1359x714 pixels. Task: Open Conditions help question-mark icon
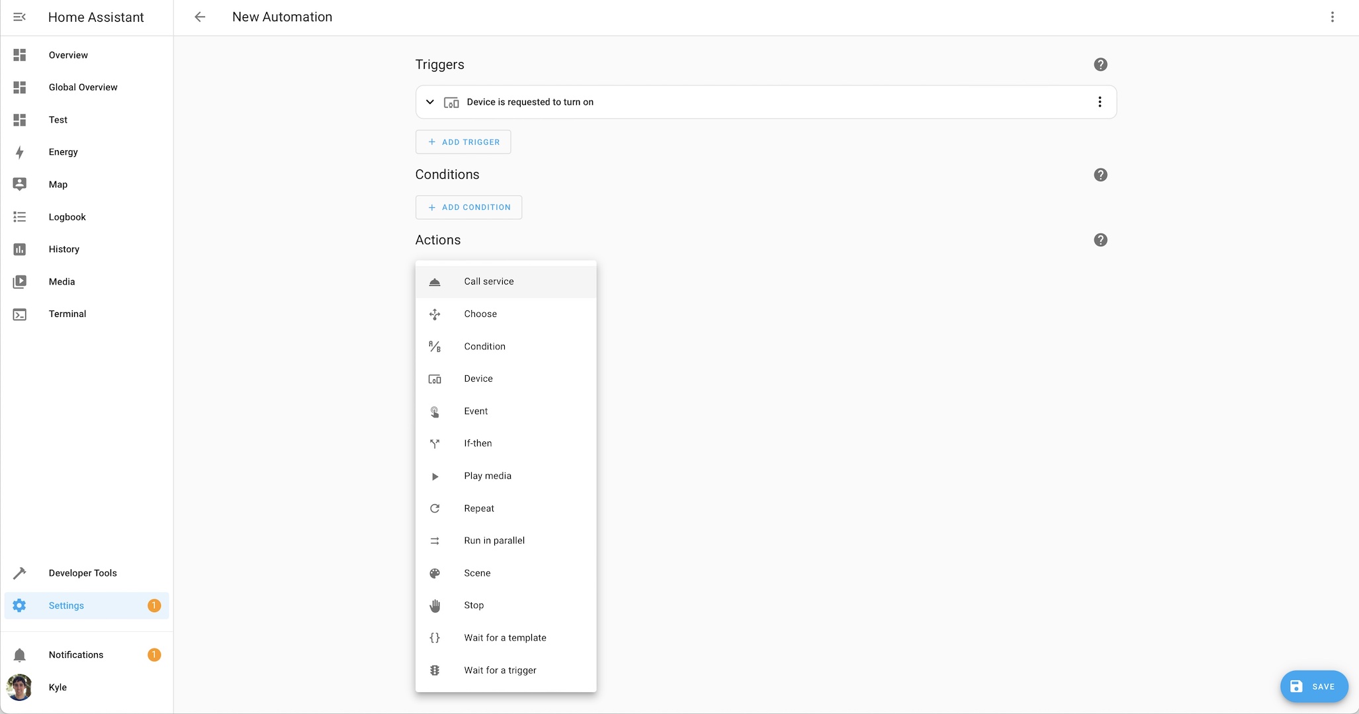point(1100,175)
